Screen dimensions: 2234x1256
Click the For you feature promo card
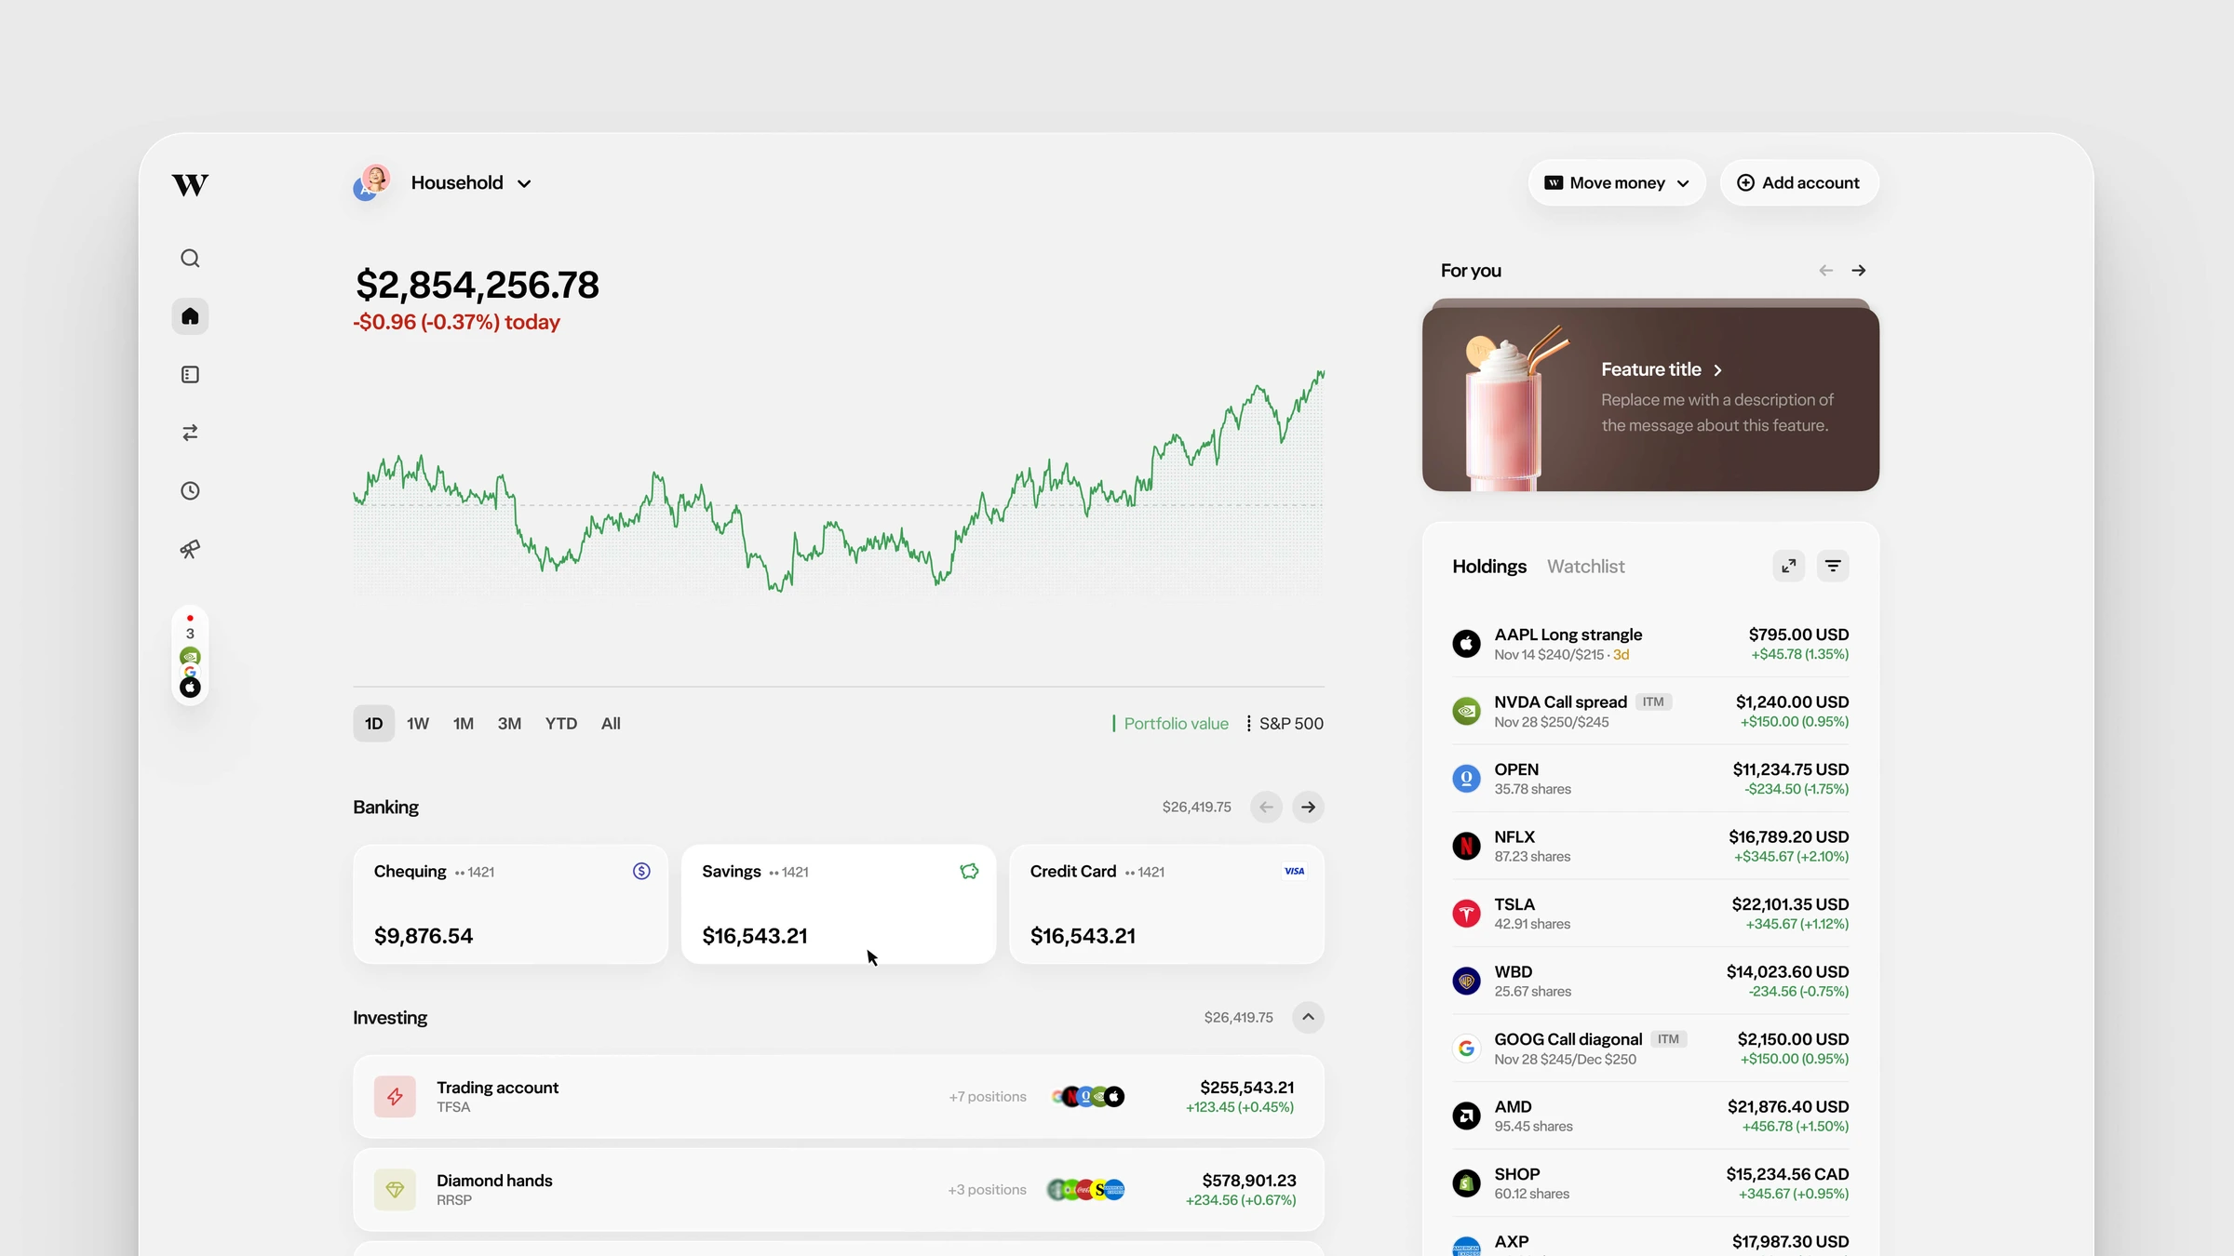point(1650,398)
